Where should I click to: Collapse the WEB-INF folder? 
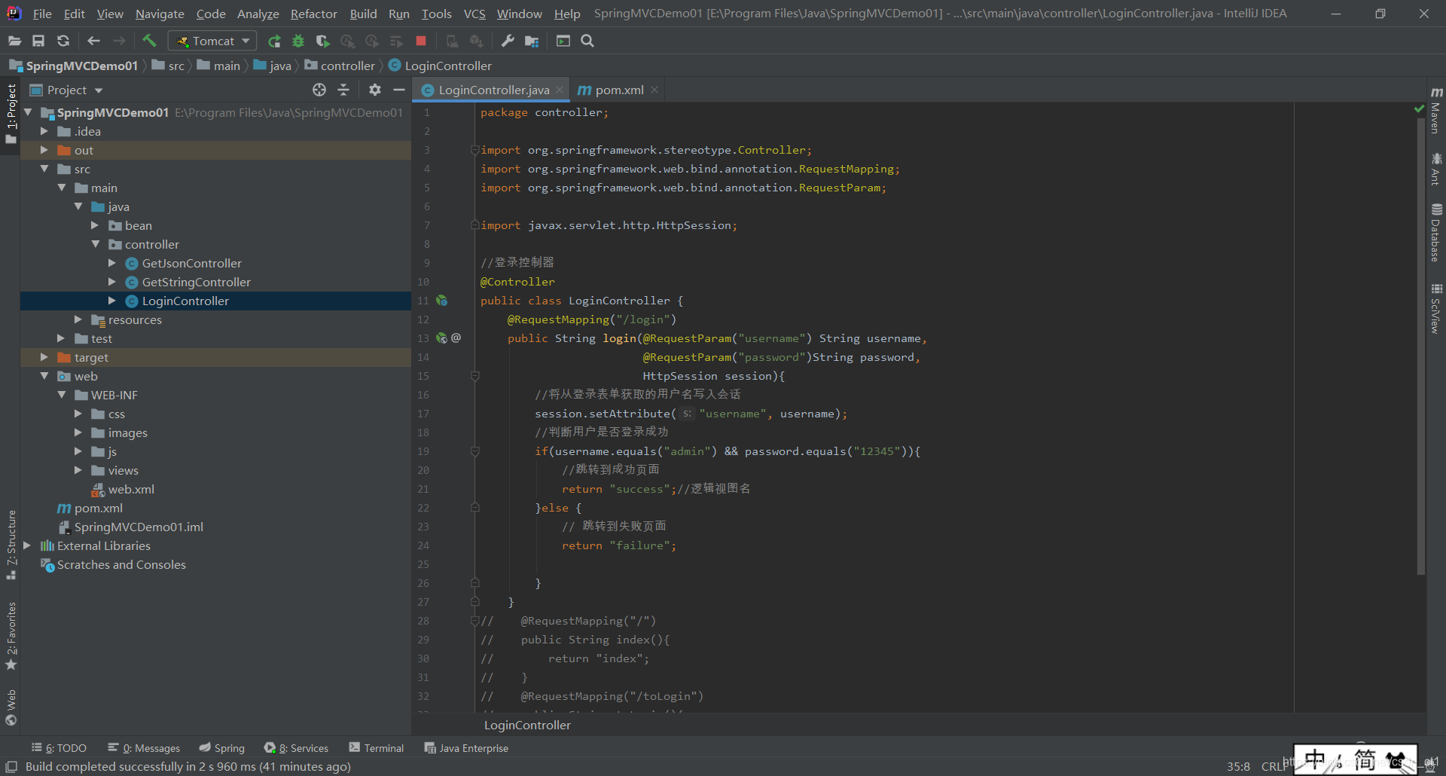(x=62, y=395)
